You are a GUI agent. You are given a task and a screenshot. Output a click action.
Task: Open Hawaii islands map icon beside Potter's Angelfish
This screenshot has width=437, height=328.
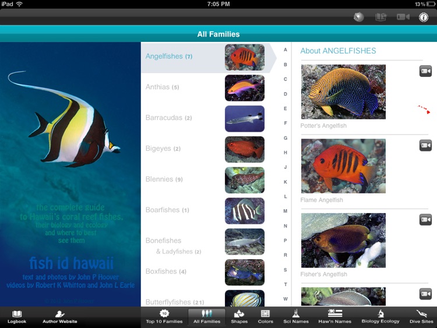coord(424,110)
